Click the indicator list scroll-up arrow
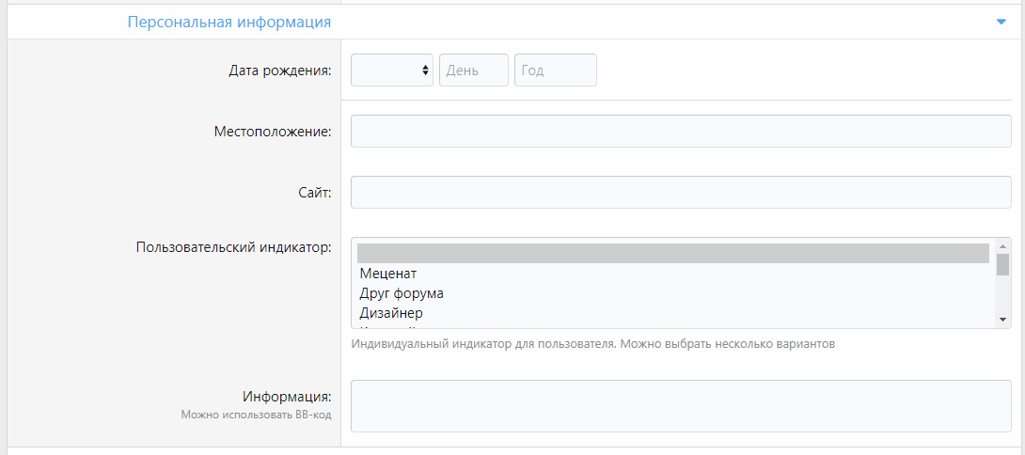Viewport: 1025px width, 455px height. coord(1003,246)
